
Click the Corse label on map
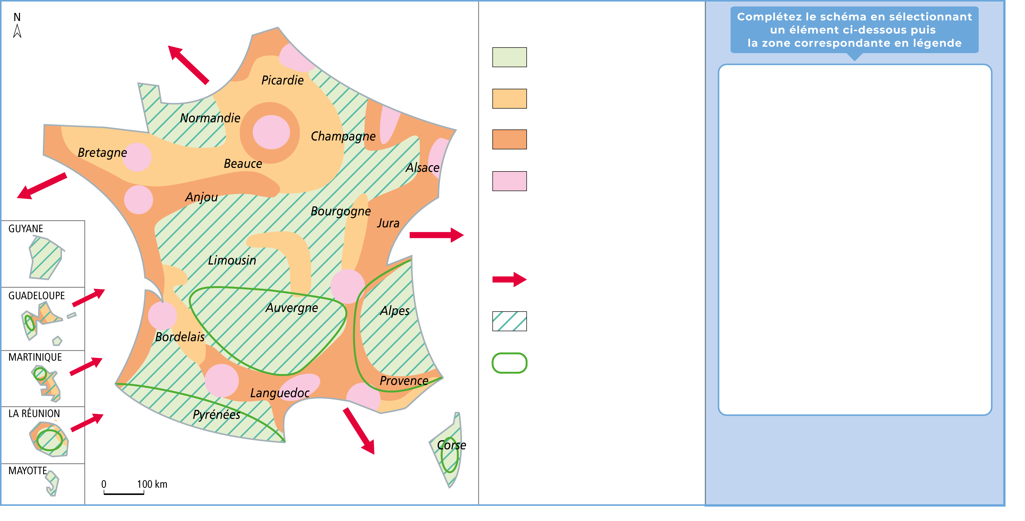451,445
